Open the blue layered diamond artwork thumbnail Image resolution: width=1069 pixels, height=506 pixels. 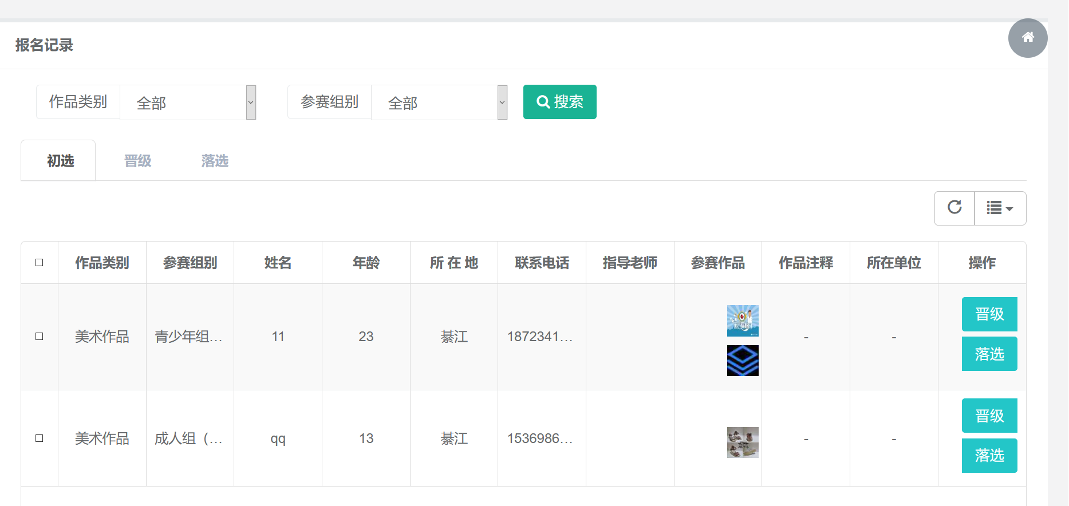click(743, 361)
